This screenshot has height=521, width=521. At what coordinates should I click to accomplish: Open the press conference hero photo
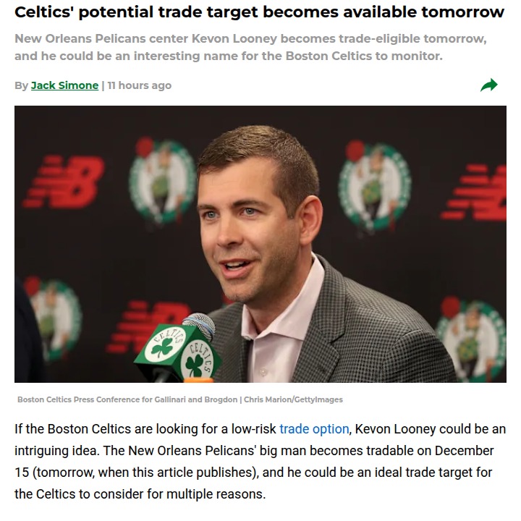[x=260, y=244]
